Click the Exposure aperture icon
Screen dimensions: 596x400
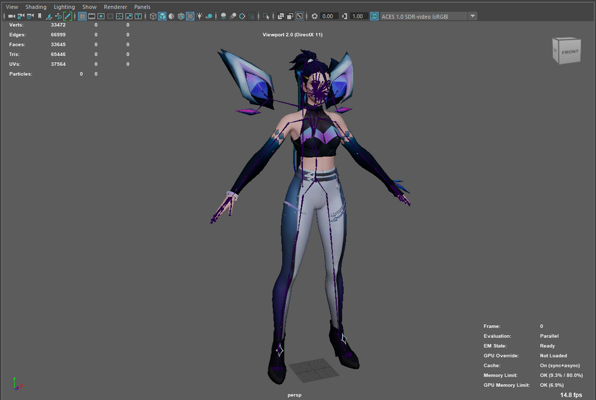[x=314, y=16]
